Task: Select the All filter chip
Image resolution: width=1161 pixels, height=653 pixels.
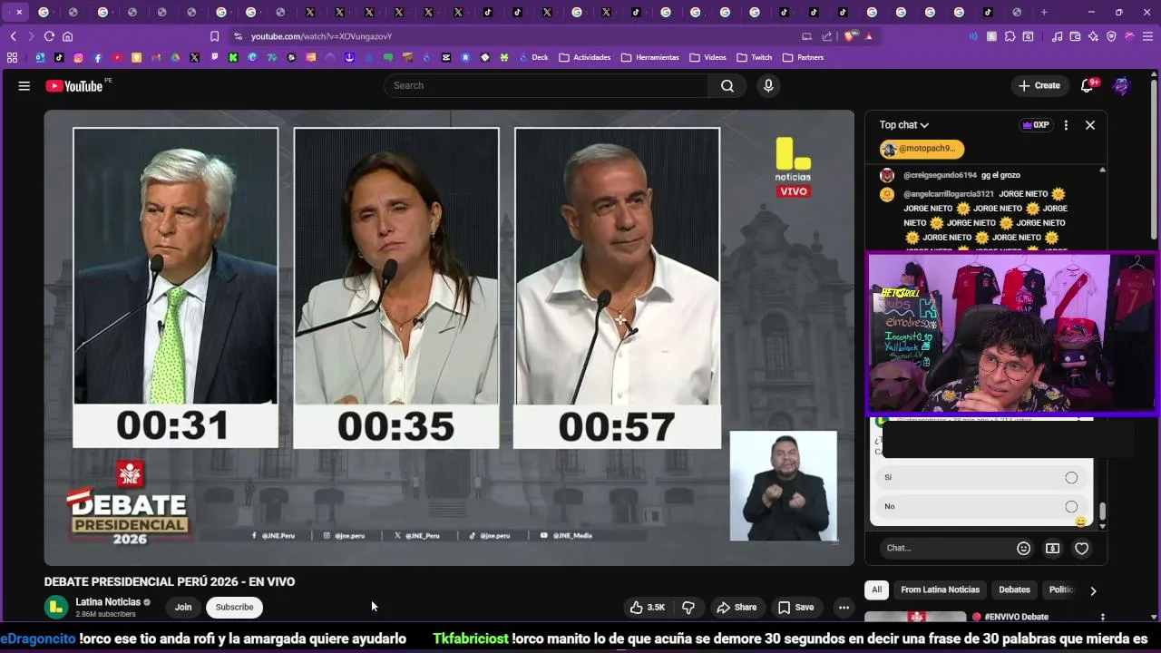Action: click(876, 590)
